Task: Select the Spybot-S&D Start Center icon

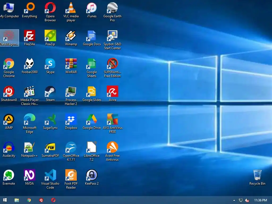Action: click(x=112, y=40)
